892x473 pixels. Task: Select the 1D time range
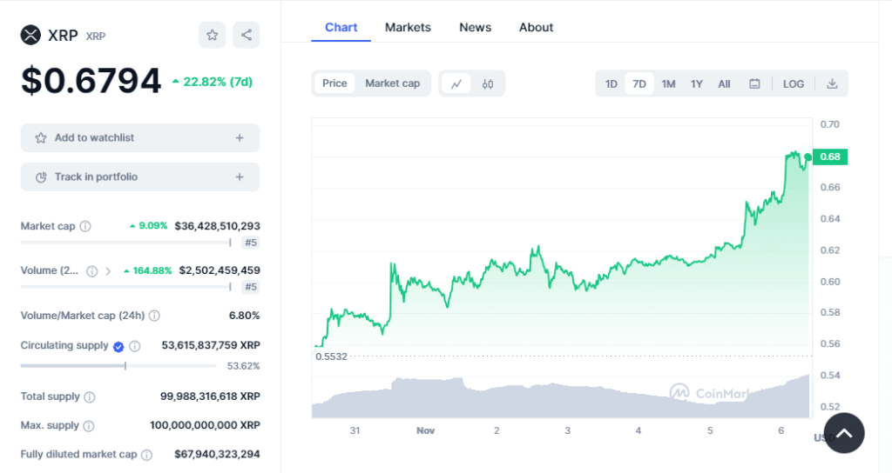(x=611, y=84)
